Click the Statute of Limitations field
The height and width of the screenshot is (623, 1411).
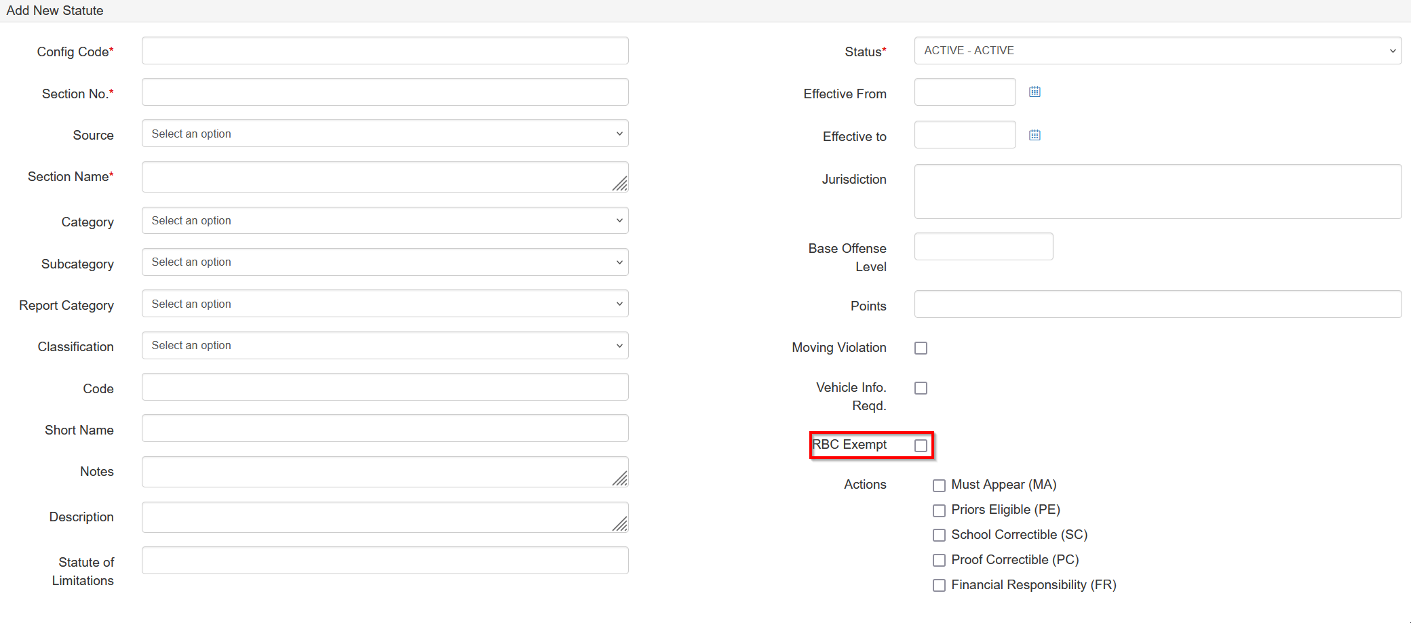385,561
